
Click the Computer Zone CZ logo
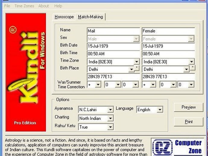tap(177, 147)
